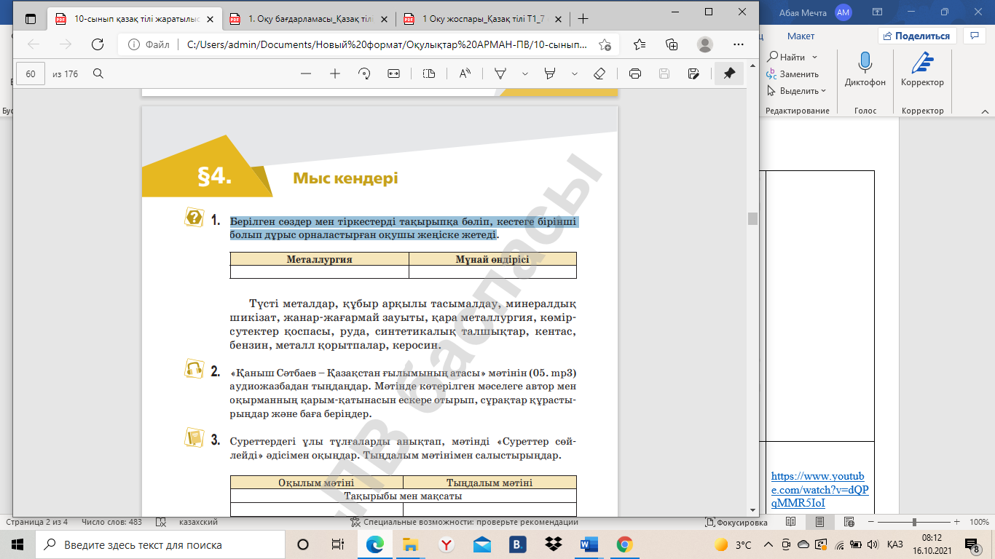Rotate the PDF page using the toolbar

[x=364, y=74]
